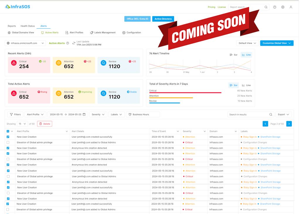Open the Pricing link
The height and width of the screenshot is (214, 300).
click(211, 7)
